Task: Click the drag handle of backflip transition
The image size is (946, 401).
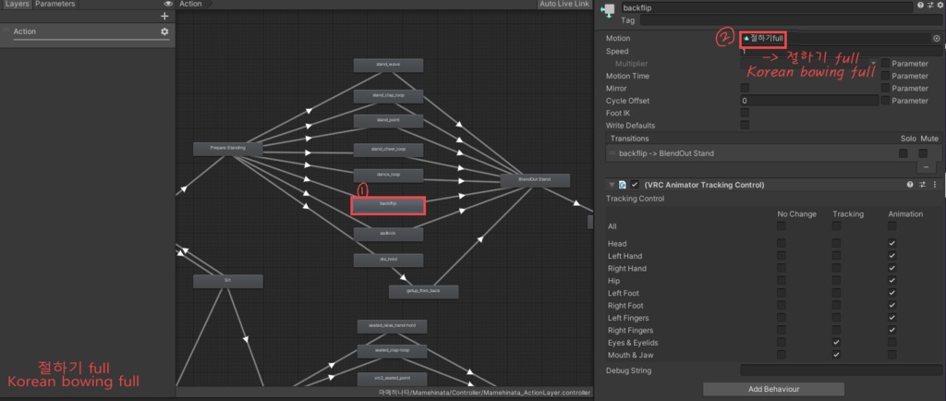Action: pos(612,153)
